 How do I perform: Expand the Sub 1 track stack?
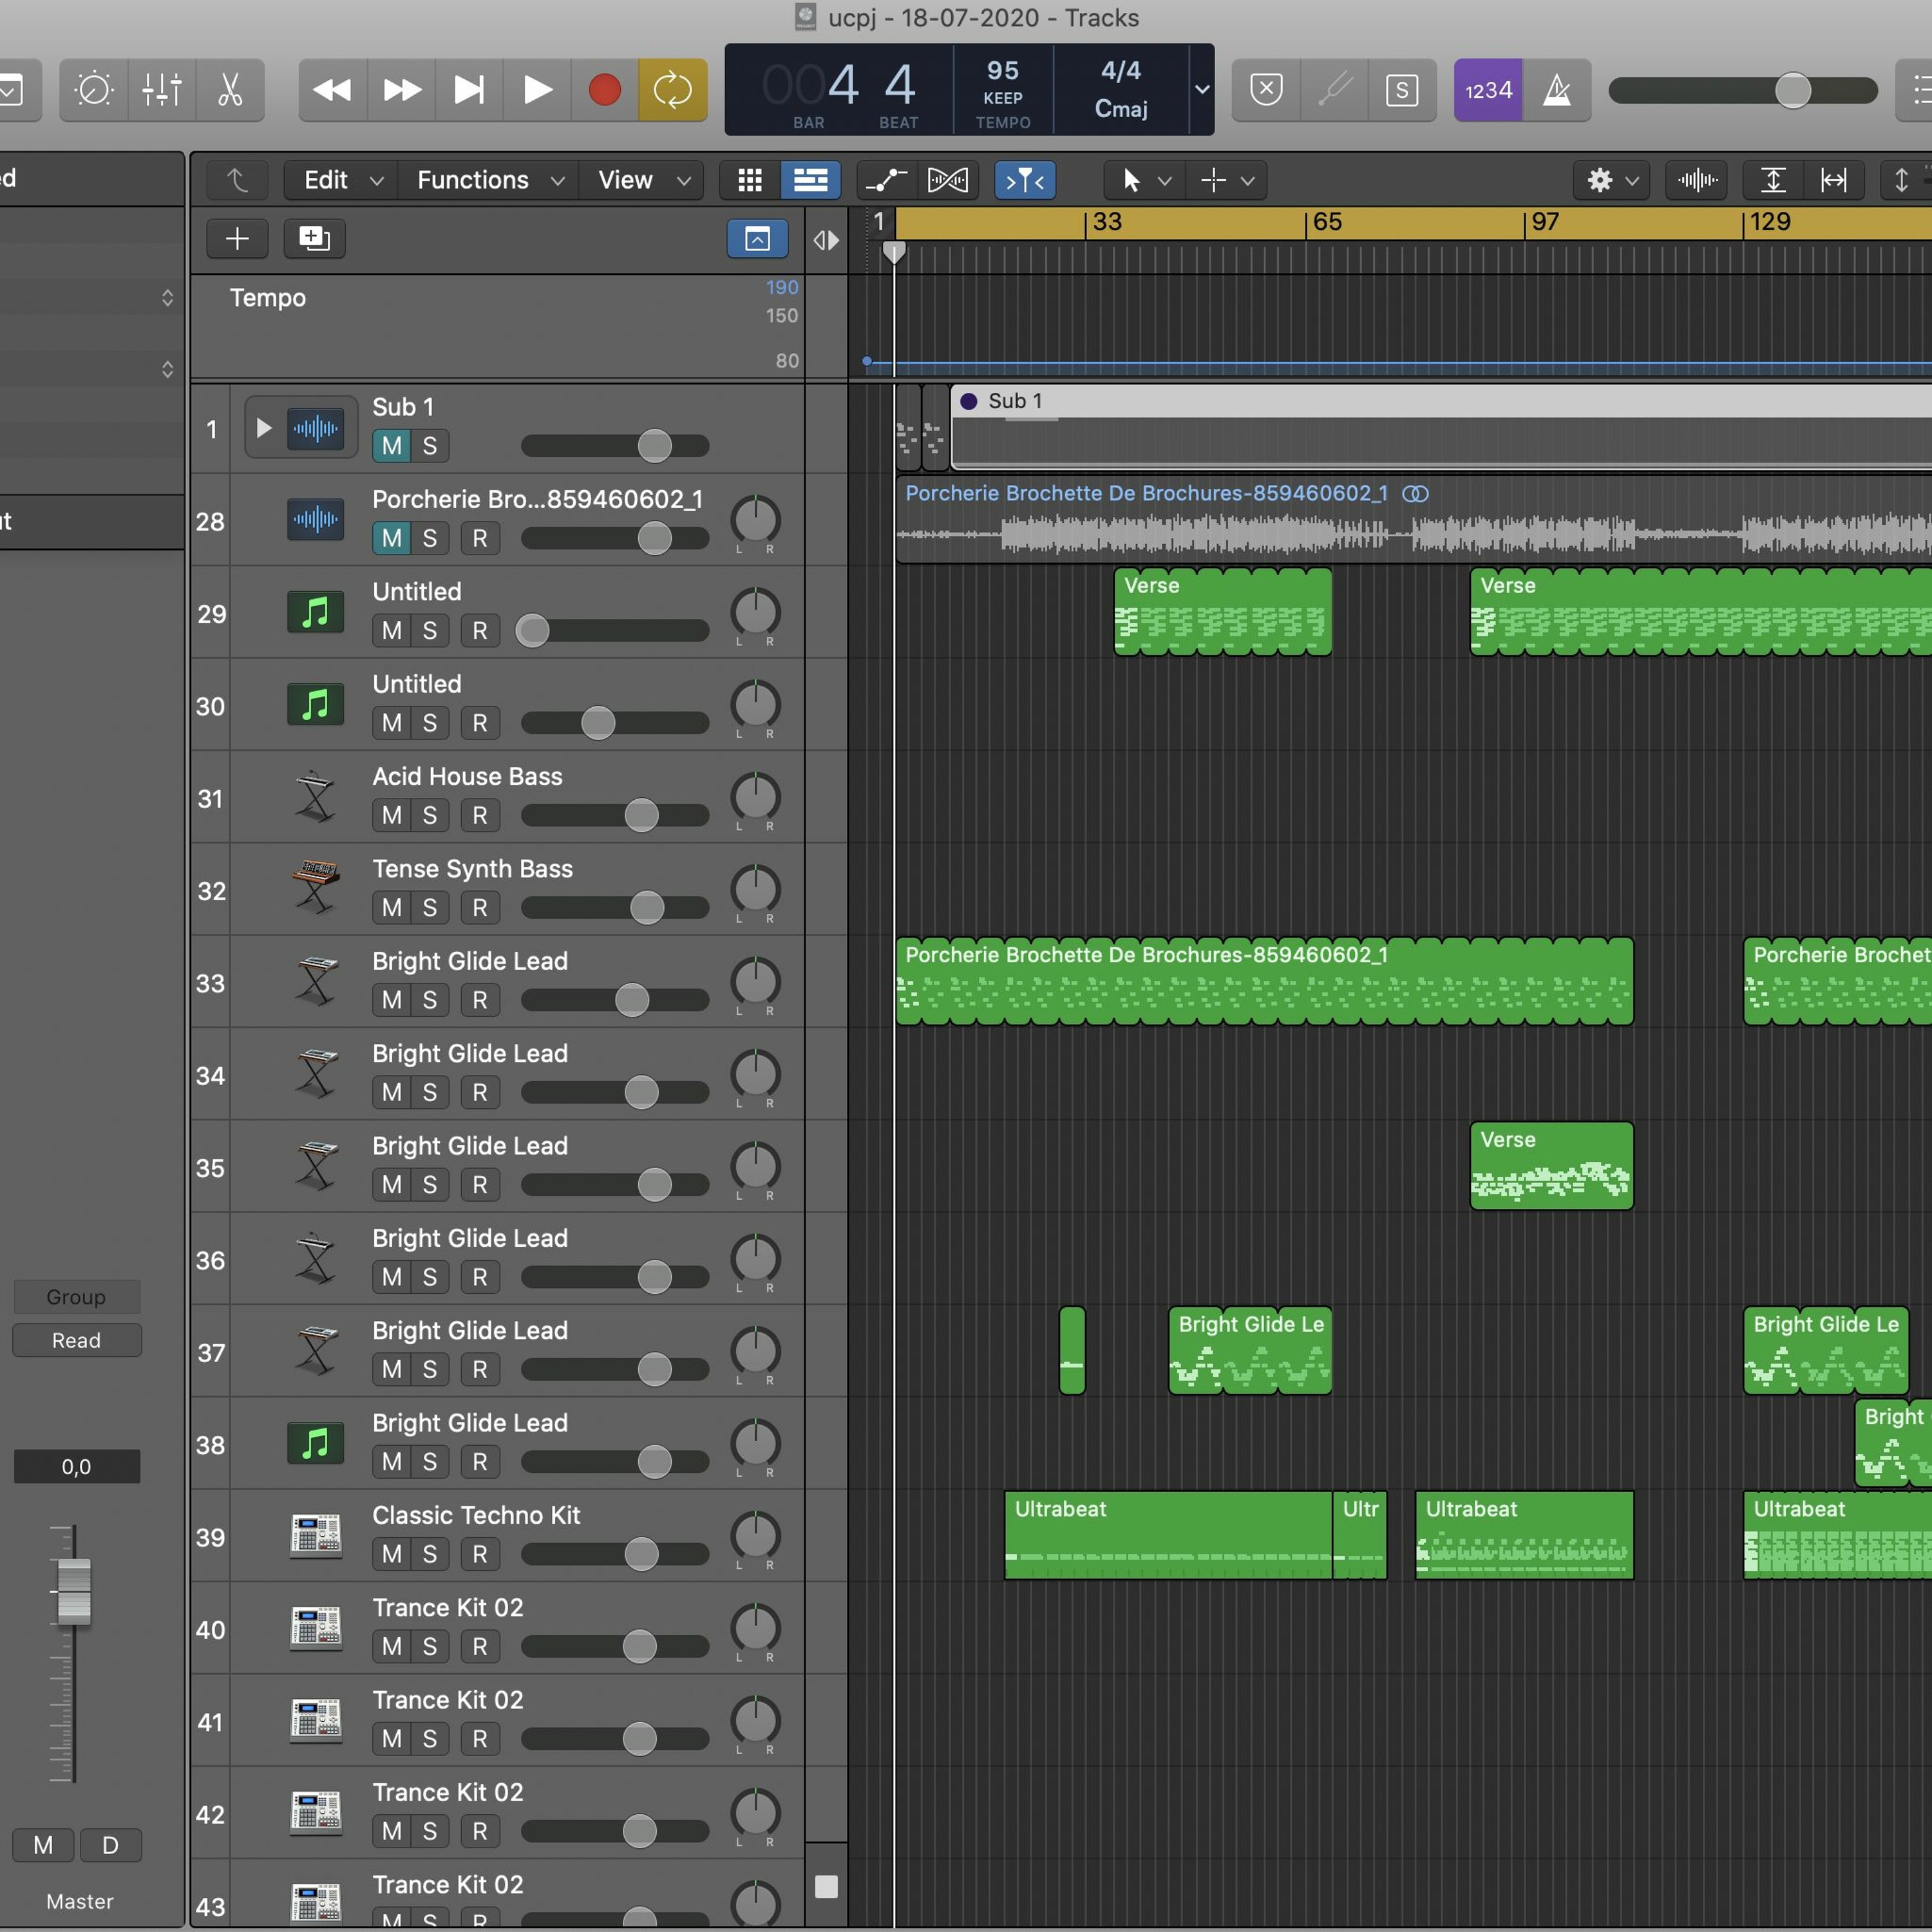pos(264,428)
